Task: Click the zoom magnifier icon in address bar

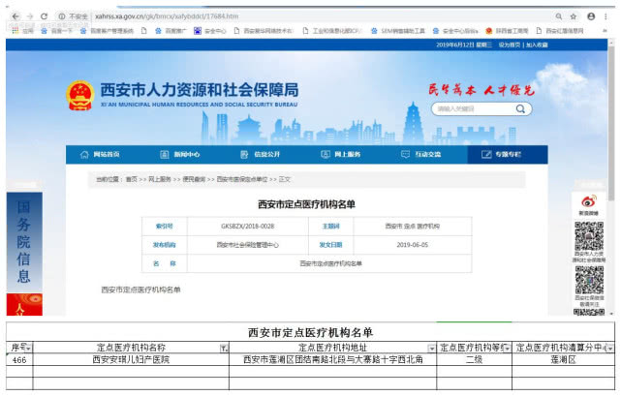Action: pos(559,16)
